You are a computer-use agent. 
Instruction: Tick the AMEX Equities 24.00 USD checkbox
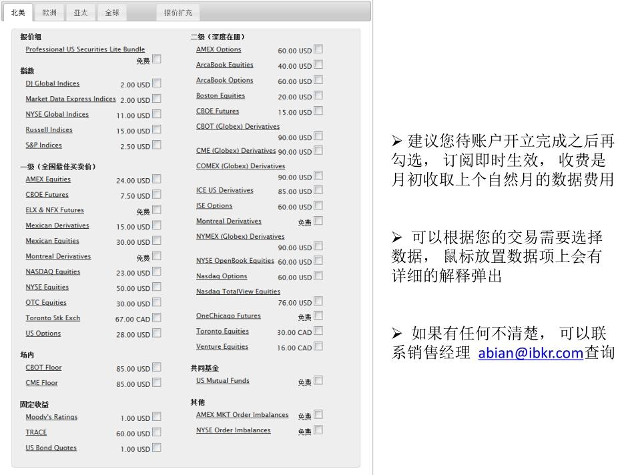tap(157, 179)
